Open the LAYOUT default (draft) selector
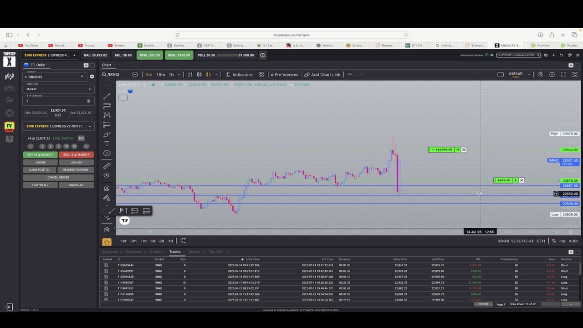 point(519,55)
